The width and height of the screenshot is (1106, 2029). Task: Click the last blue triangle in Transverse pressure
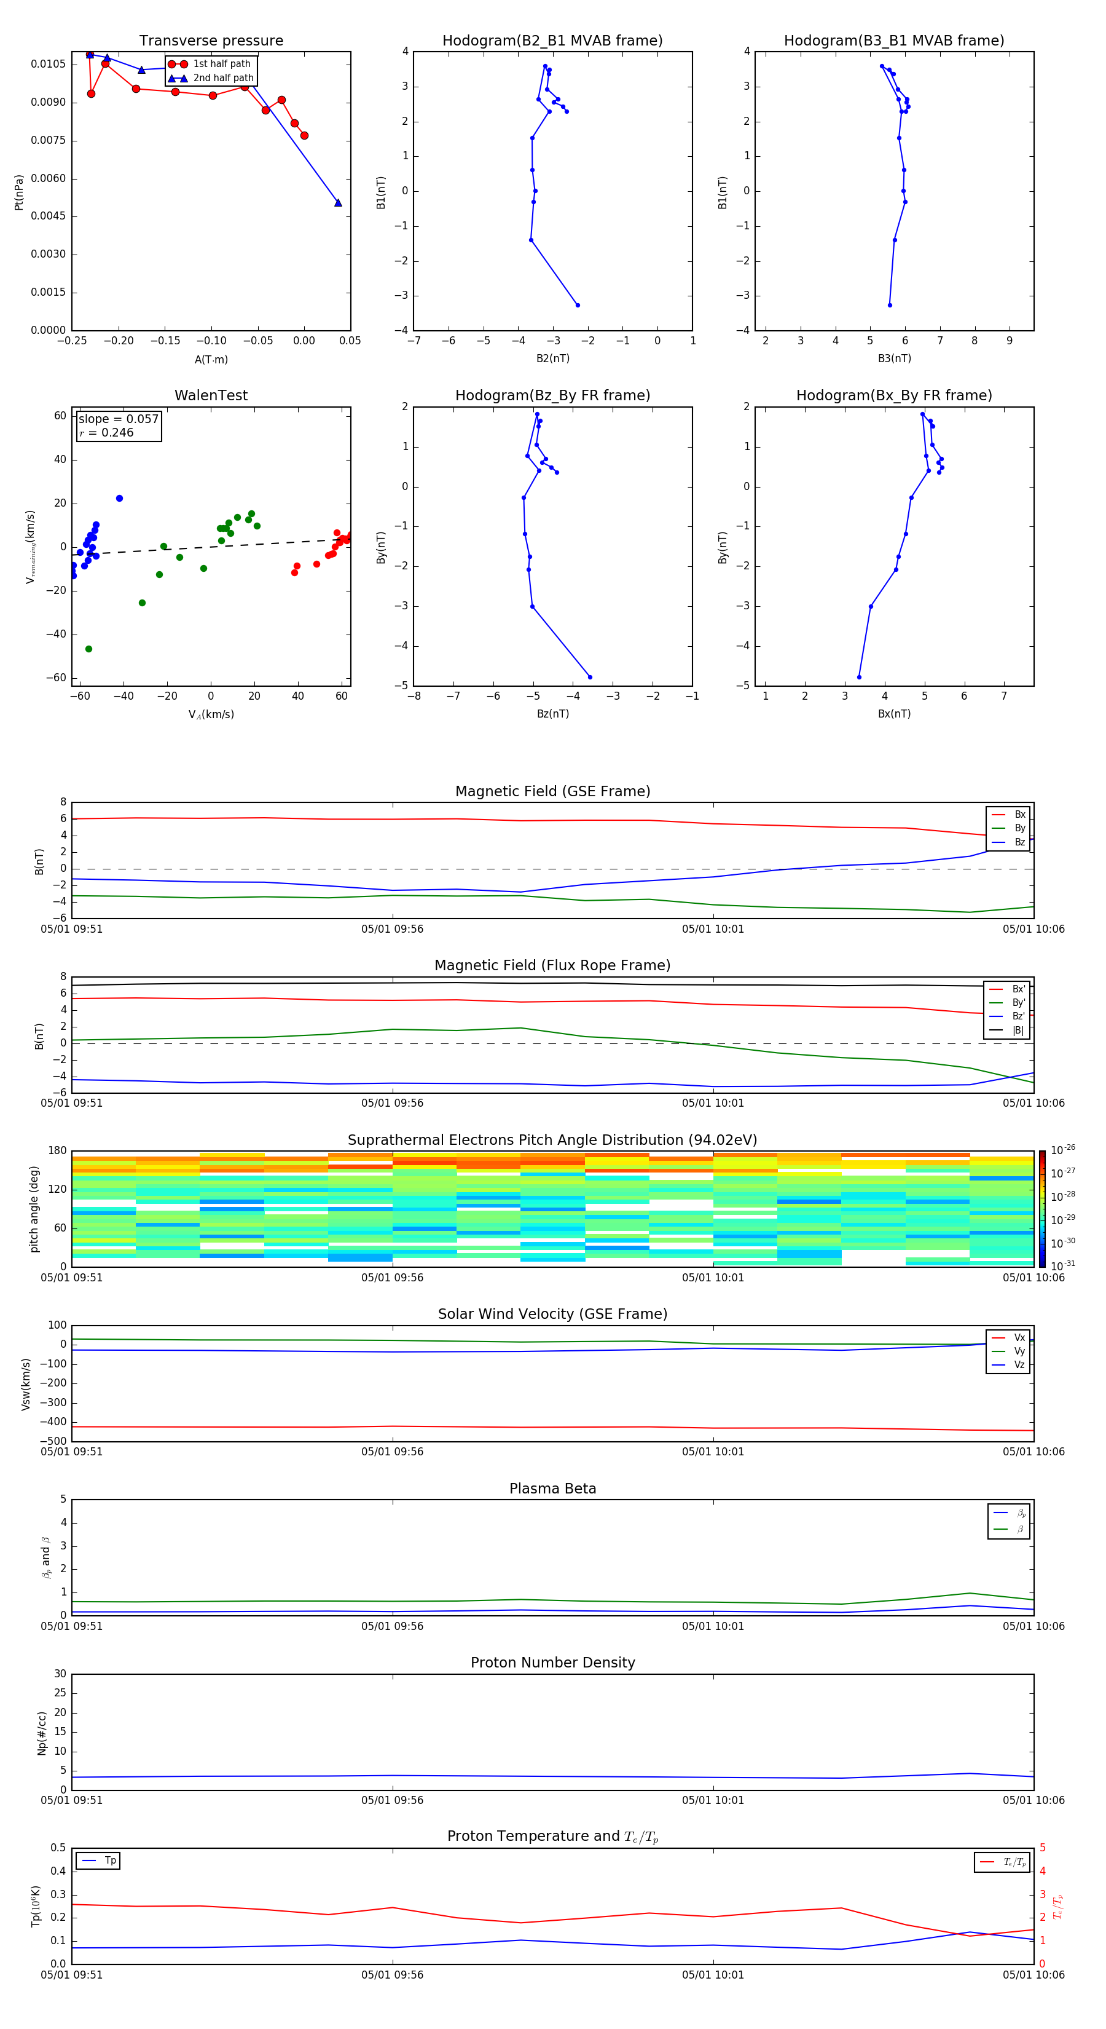pyautogui.click(x=338, y=202)
